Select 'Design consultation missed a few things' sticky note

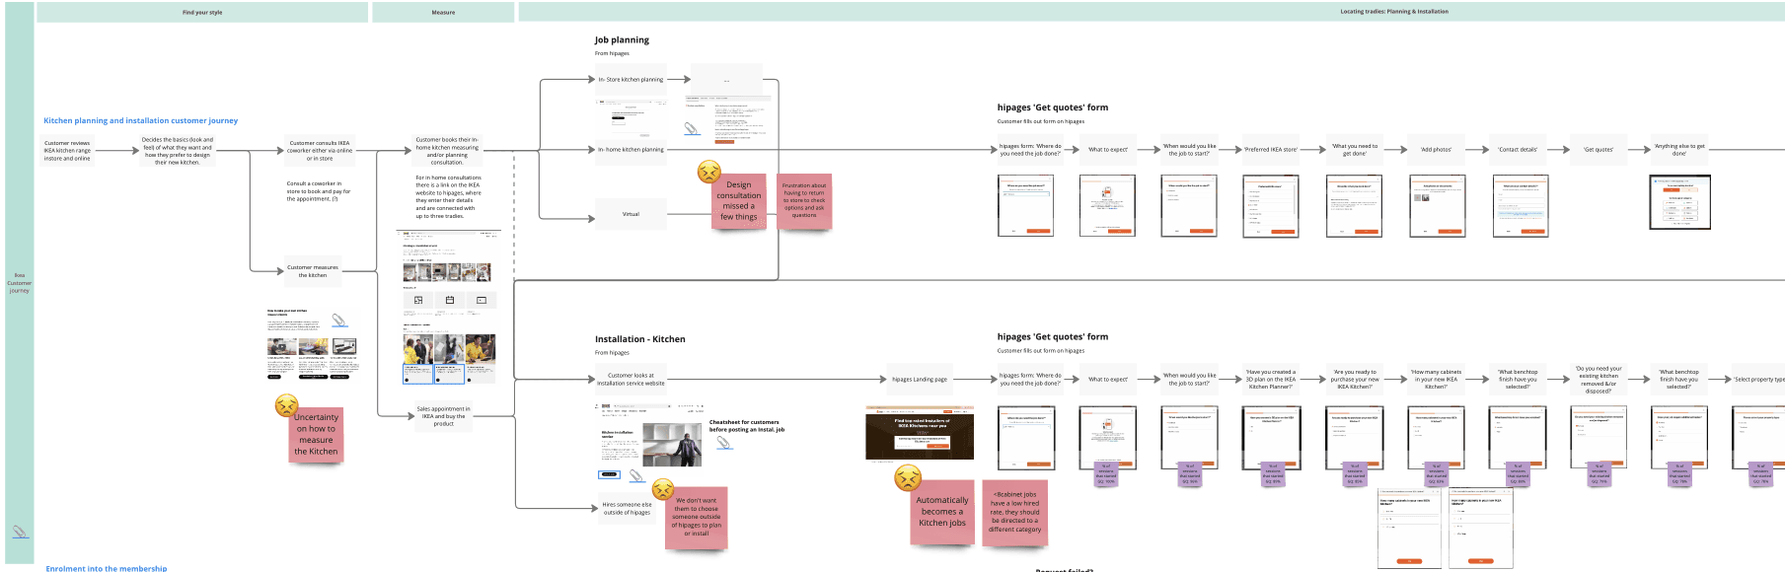739,200
